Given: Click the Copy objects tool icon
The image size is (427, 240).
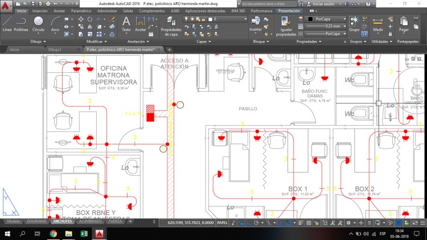Looking at the screenshot, I should 81,27.
